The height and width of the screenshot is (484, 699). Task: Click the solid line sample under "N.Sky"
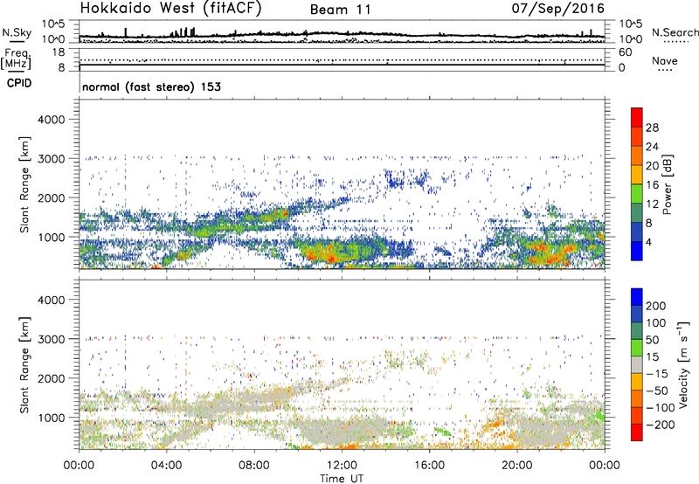(17, 41)
